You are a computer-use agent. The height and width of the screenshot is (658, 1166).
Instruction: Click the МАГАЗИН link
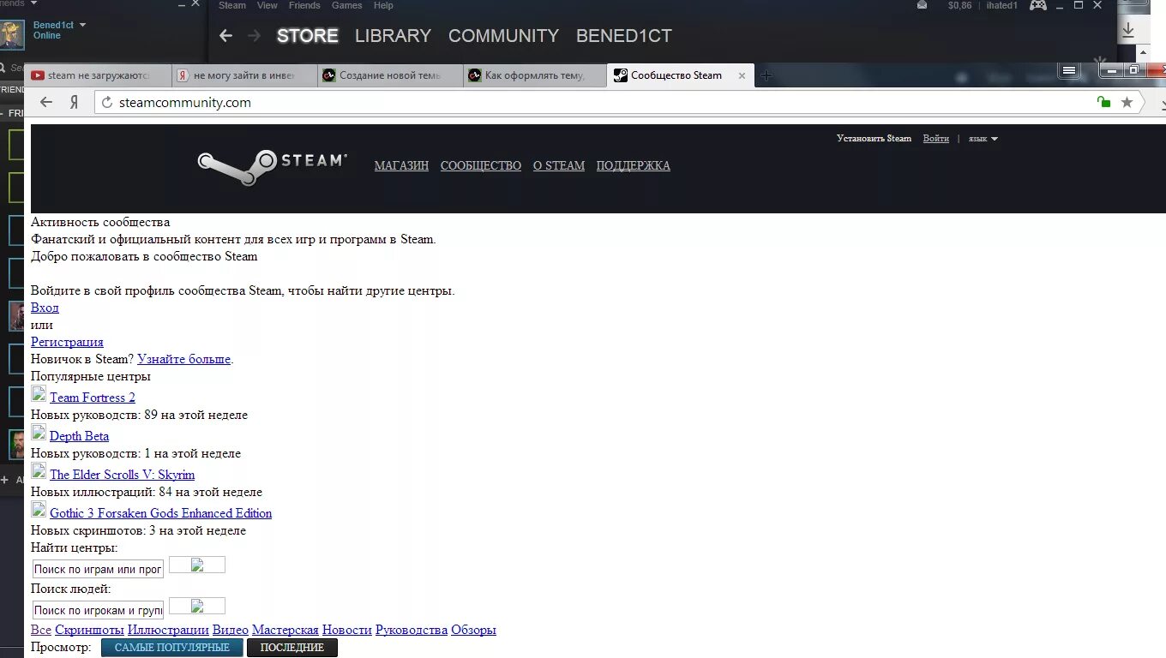[x=401, y=166]
